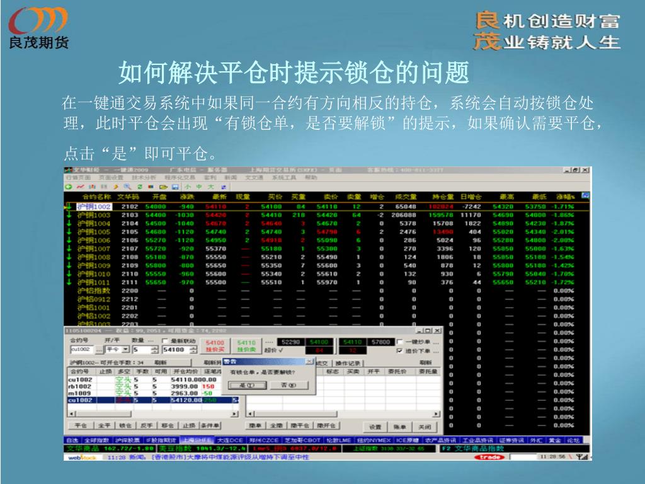Viewport: 645px width, 484px height.
Task: Select the medium font size 中 icon
Action: 199,187
